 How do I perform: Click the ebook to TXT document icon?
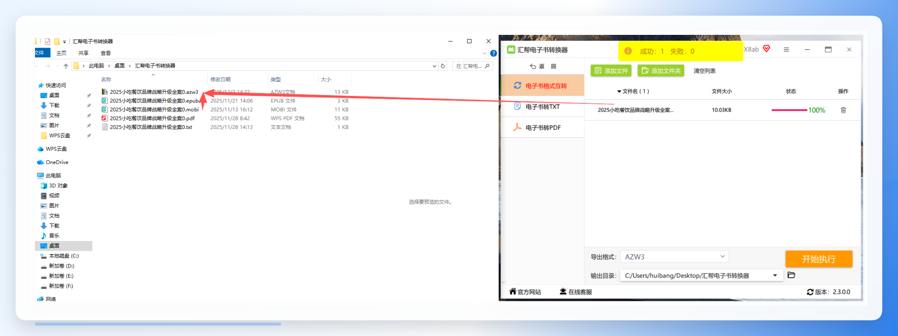coord(518,106)
